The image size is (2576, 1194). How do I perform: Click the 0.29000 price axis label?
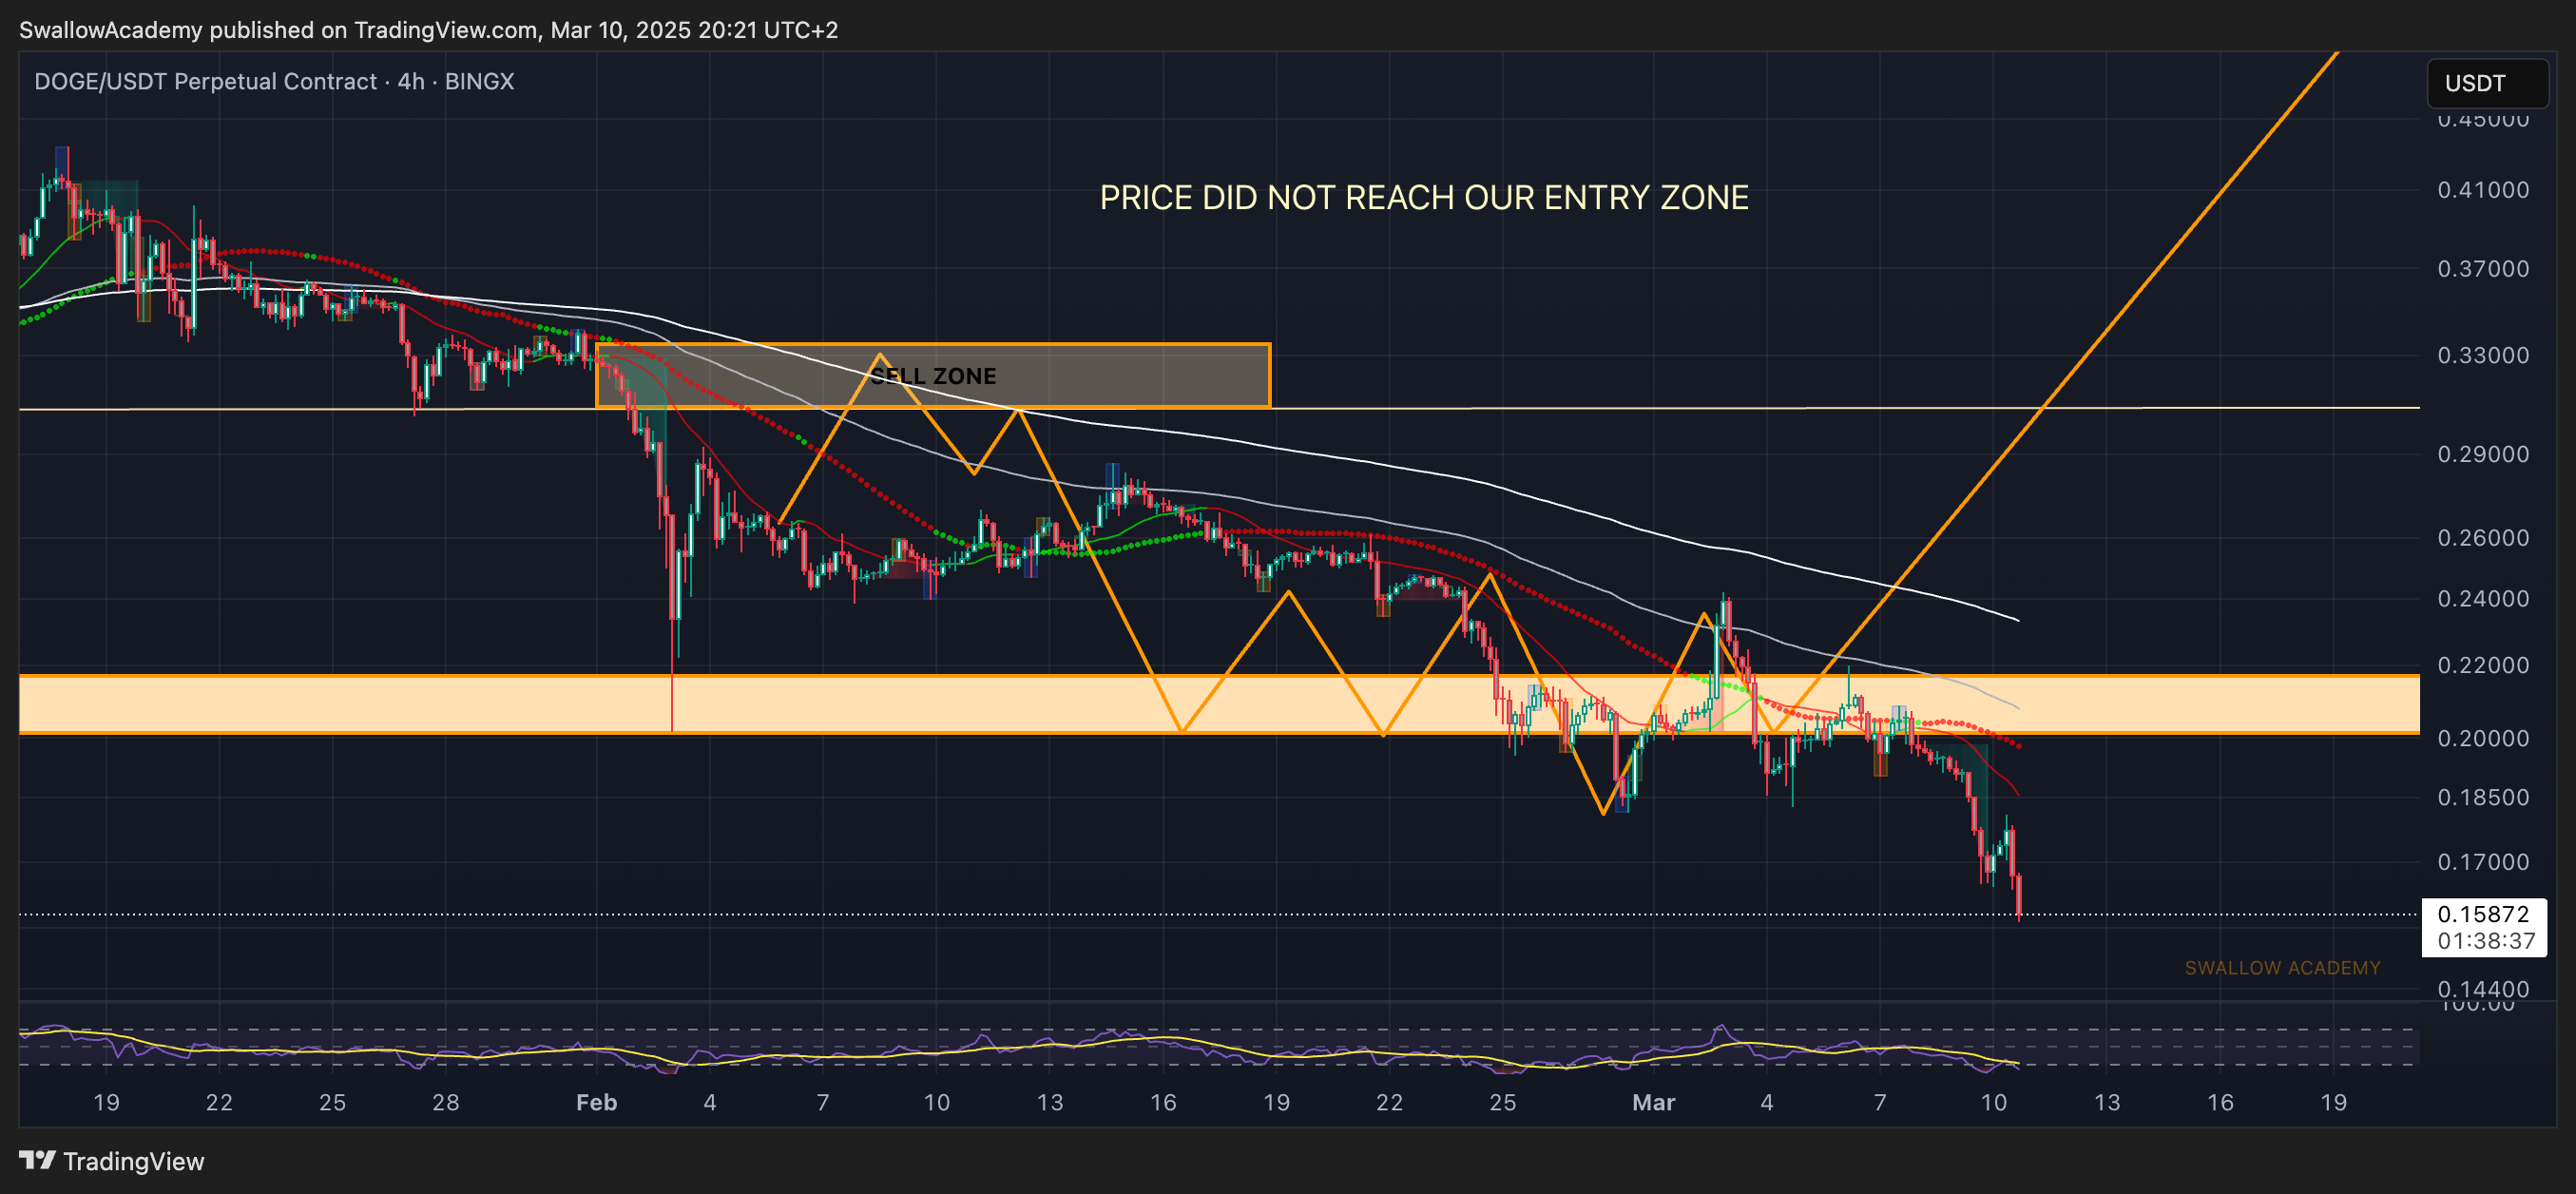[x=2483, y=454]
